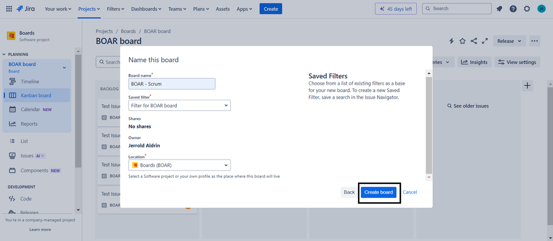
Task: Click the Cancel link
Action: click(410, 192)
